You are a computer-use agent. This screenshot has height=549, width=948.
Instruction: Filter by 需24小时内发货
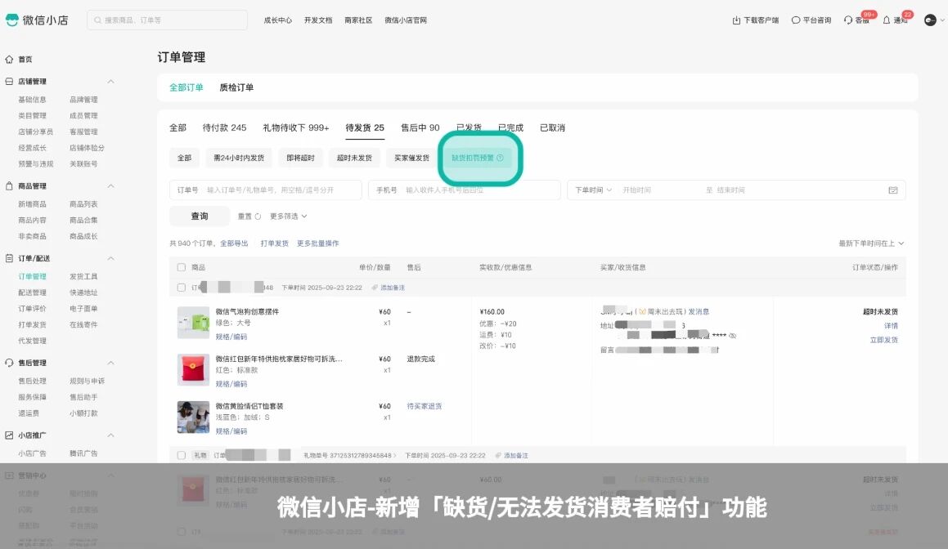coord(239,158)
